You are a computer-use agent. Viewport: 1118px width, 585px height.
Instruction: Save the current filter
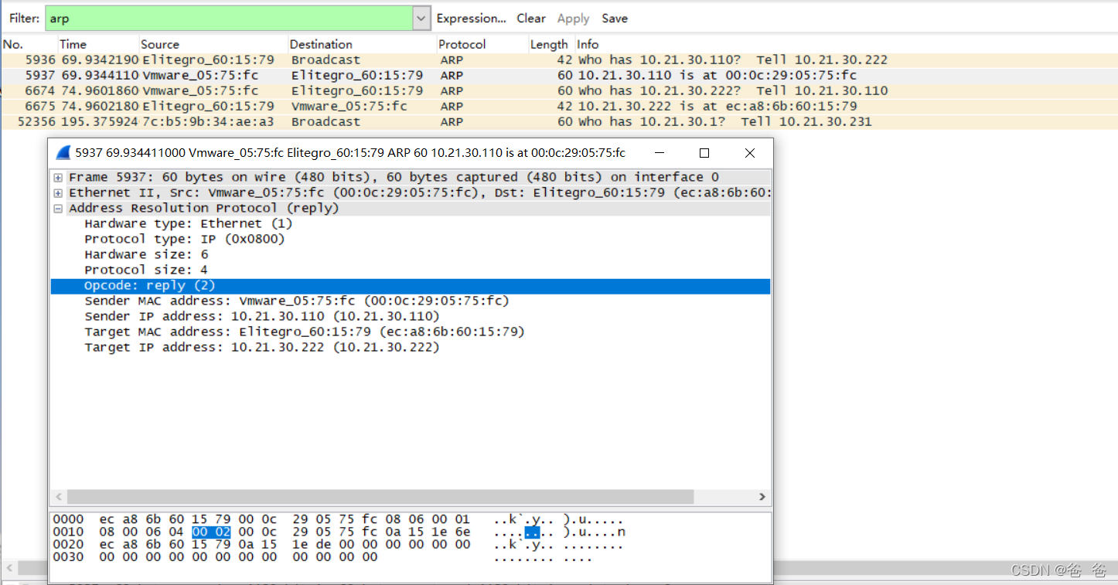click(x=615, y=19)
